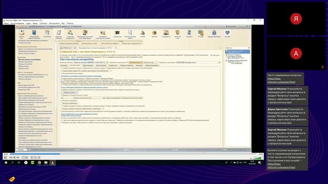This screenshot has width=328, height=184.
Task: Open FAQ link in bottom chat message
Action: pos(281,166)
